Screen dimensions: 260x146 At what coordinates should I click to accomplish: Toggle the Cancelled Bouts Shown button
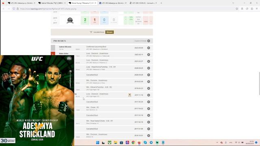(x=109, y=32)
